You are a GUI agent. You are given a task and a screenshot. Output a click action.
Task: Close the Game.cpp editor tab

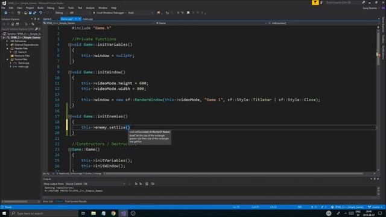80,19
